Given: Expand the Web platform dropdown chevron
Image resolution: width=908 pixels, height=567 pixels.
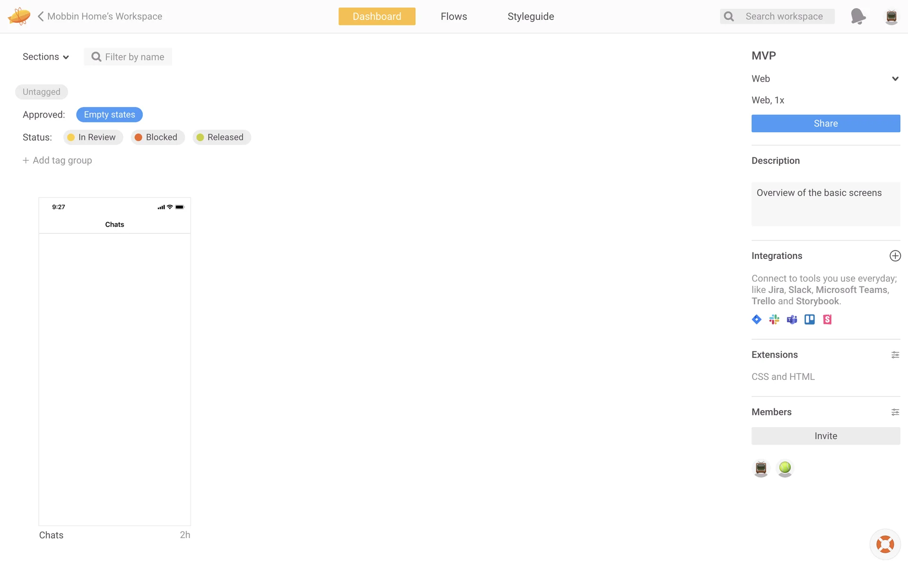Looking at the screenshot, I should 895,79.
